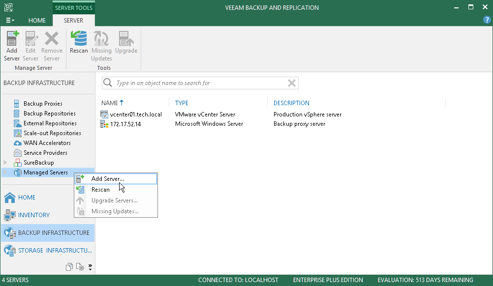This screenshot has height=286, width=493.
Task: Open Backup Repositories in the tree
Action: (x=49, y=114)
